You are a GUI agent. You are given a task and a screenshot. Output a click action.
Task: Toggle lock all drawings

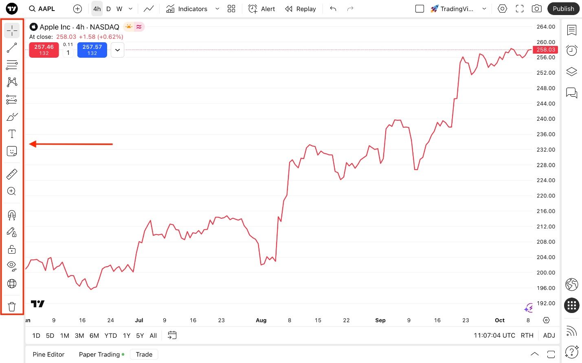click(x=12, y=249)
